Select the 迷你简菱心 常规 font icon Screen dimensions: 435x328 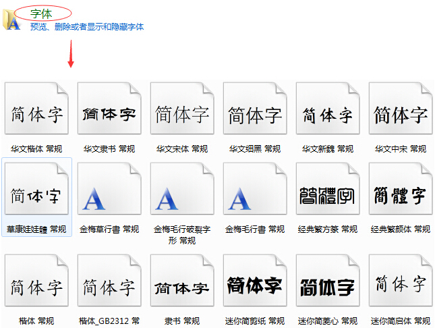pyautogui.click(x=328, y=280)
